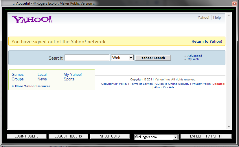Open the My Web link
Viewport: 239px width, 147px height.
[193, 59]
